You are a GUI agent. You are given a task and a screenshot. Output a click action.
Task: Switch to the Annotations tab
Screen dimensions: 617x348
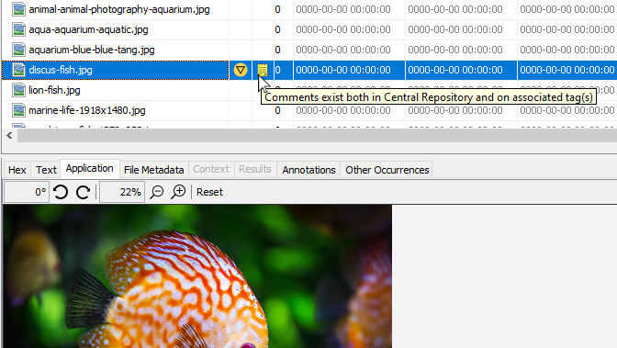(308, 170)
